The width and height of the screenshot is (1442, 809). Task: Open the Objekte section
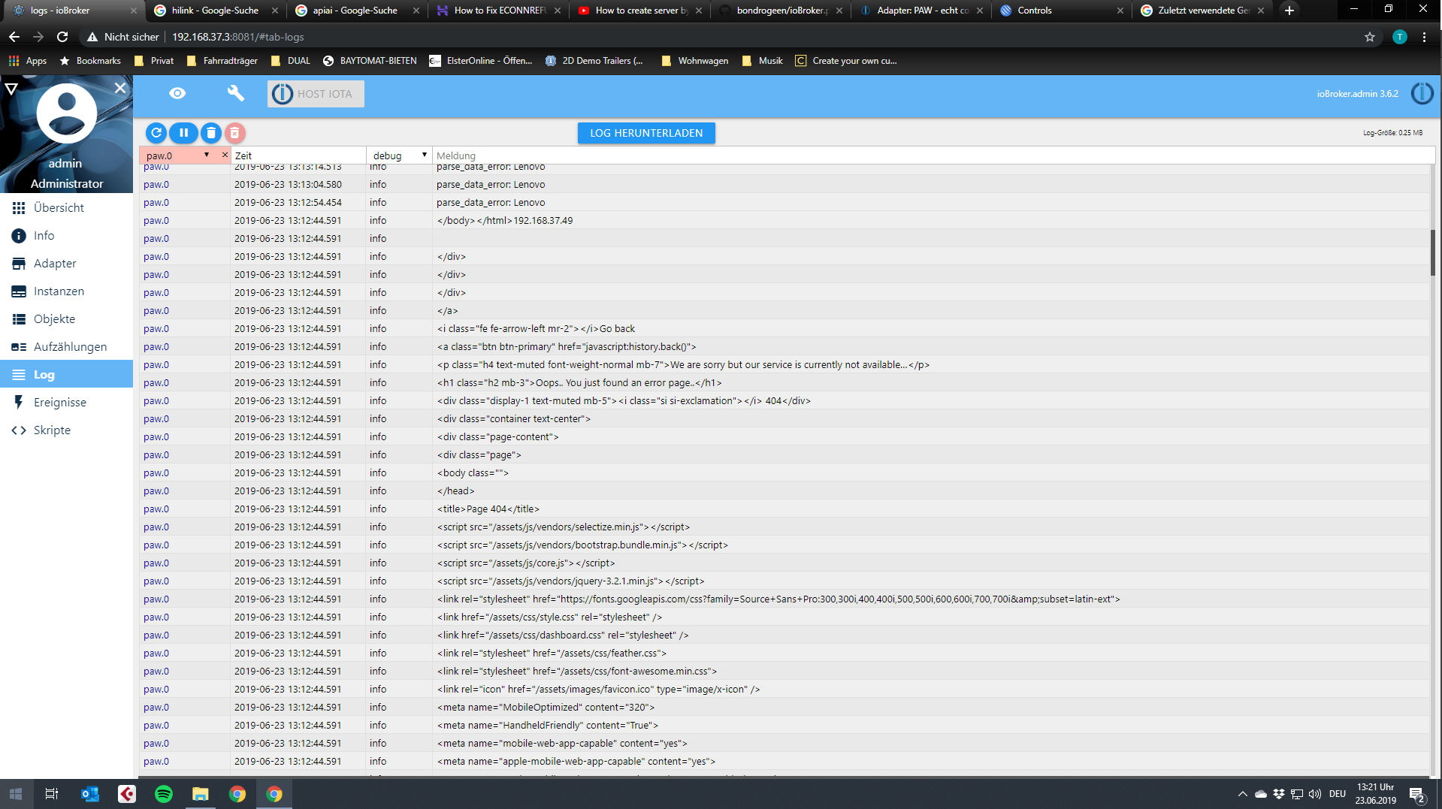point(66,318)
